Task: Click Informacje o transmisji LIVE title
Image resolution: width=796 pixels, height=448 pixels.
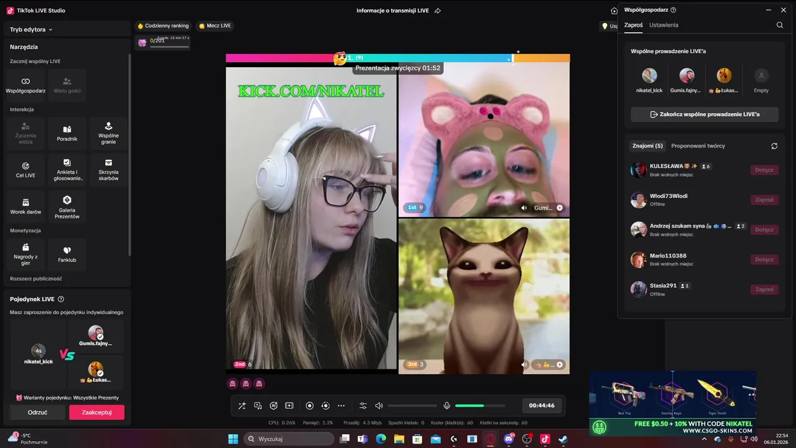Action: point(392,11)
